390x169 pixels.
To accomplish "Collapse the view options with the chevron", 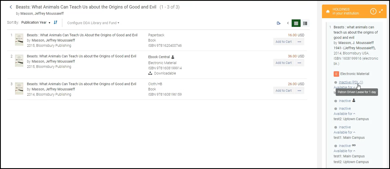I will [288, 23].
